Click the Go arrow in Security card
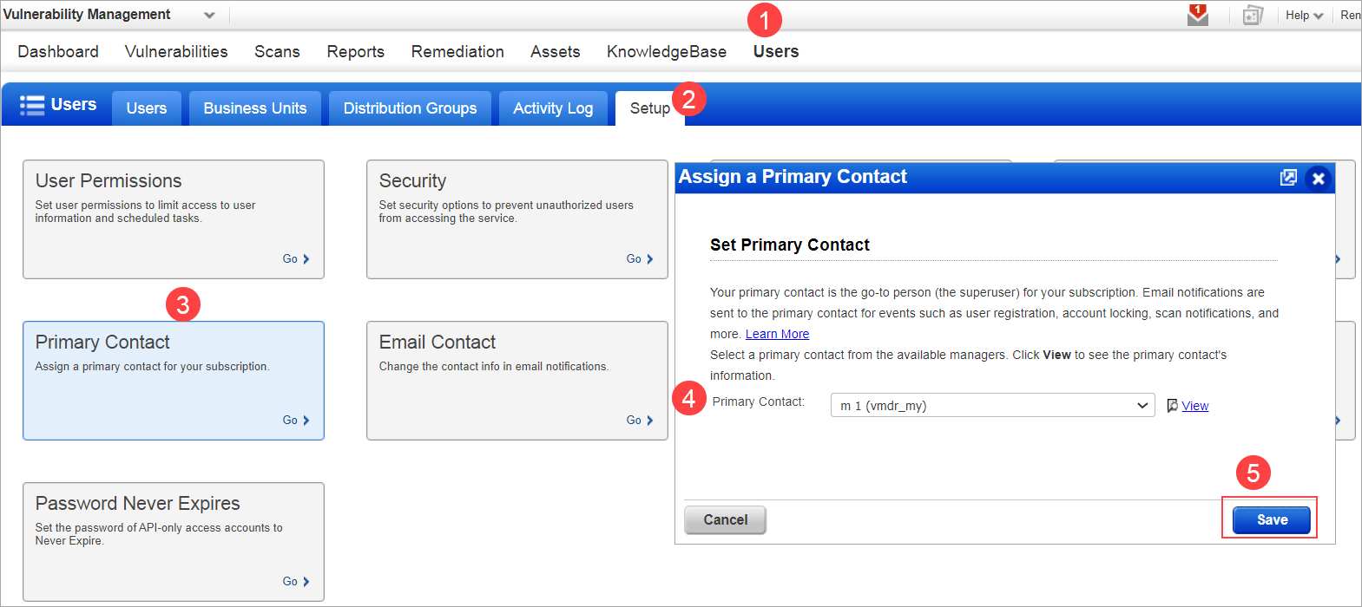The height and width of the screenshot is (607, 1362). 650,259
